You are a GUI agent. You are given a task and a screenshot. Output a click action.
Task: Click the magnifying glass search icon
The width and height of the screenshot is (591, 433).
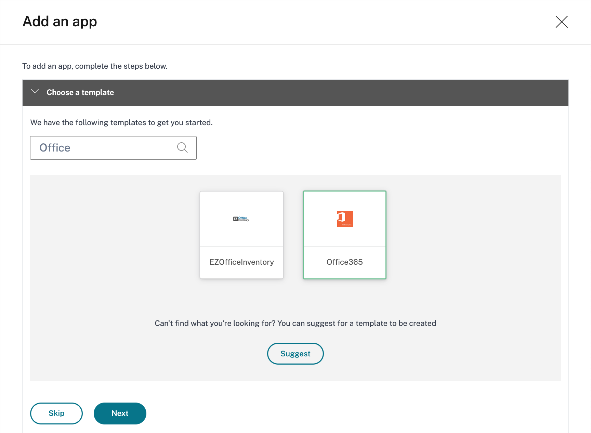pos(182,148)
